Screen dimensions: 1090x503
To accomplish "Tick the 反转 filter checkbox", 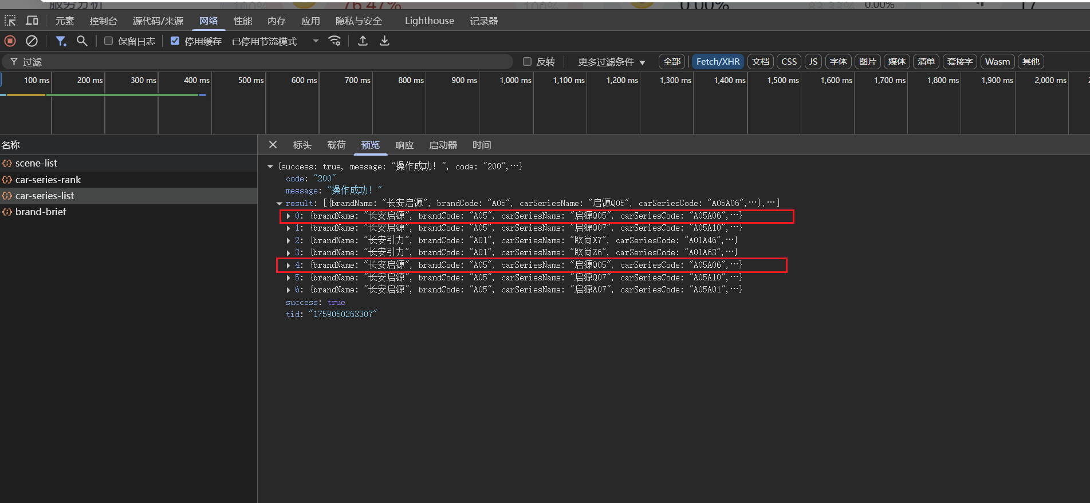I will 527,62.
